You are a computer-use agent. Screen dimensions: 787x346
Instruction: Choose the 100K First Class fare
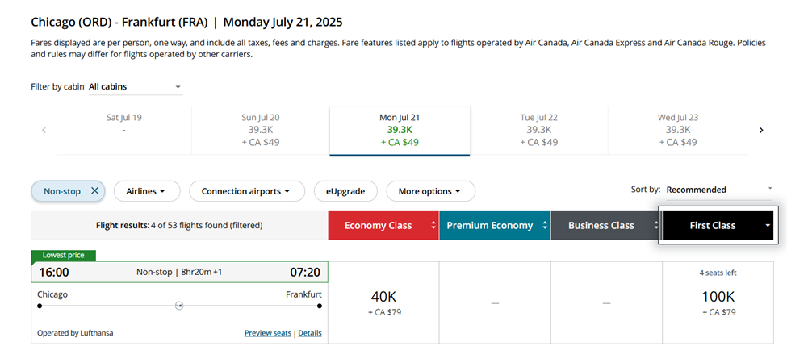718,302
